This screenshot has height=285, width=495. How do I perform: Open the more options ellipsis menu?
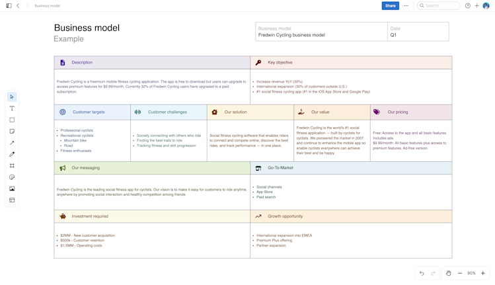[x=406, y=6]
